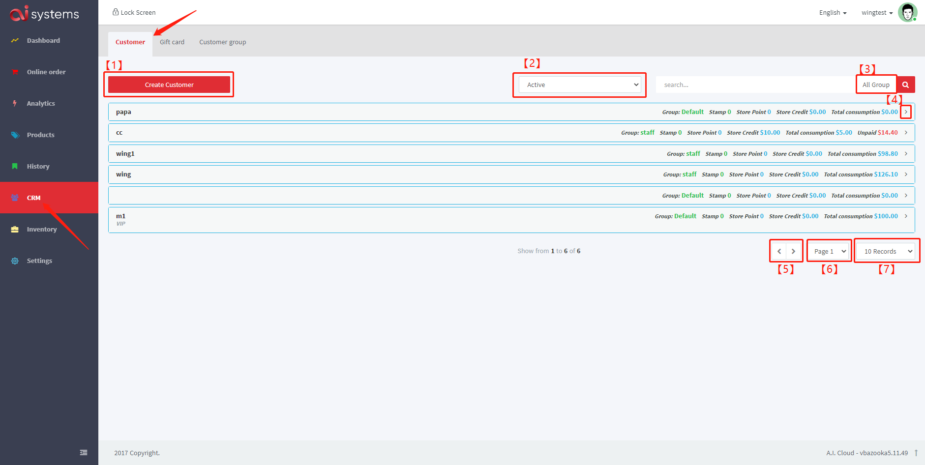Expand the wingtest account menu
Image resolution: width=925 pixels, height=465 pixels.
(877, 13)
